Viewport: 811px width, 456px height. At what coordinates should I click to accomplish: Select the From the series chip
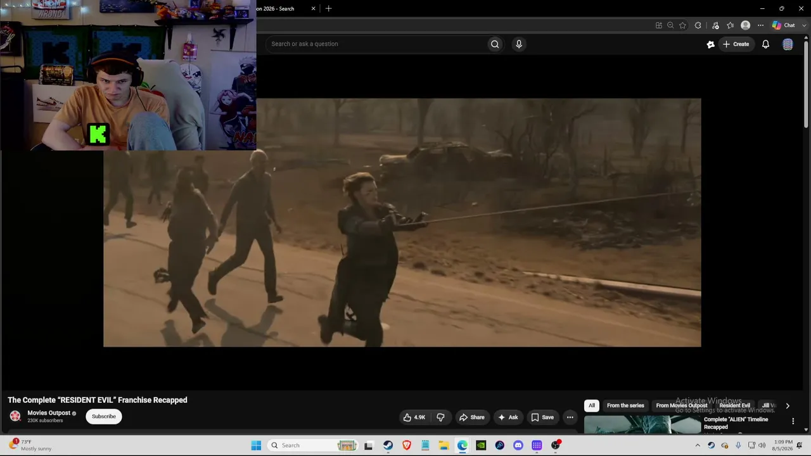pos(625,405)
